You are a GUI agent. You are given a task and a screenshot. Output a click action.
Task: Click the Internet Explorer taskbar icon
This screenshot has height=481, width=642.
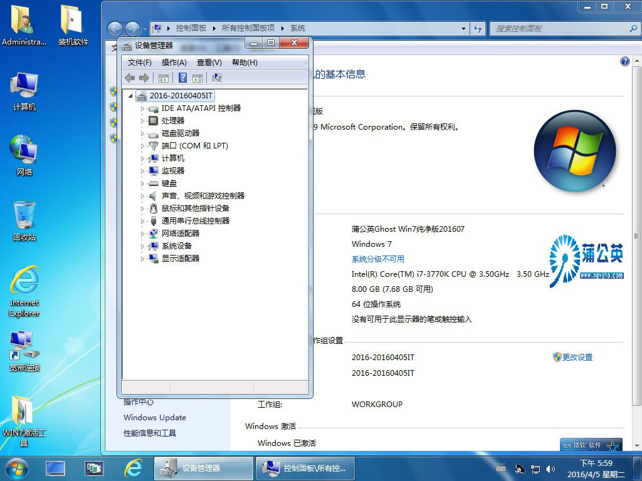pyautogui.click(x=133, y=467)
